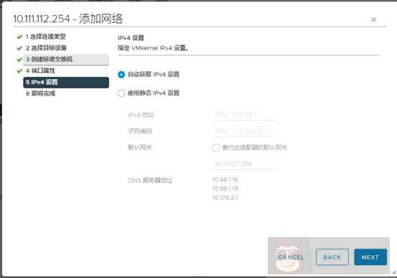Go to step 2 选择目标设备
Viewport: 397px width, 278px height.
(x=46, y=48)
